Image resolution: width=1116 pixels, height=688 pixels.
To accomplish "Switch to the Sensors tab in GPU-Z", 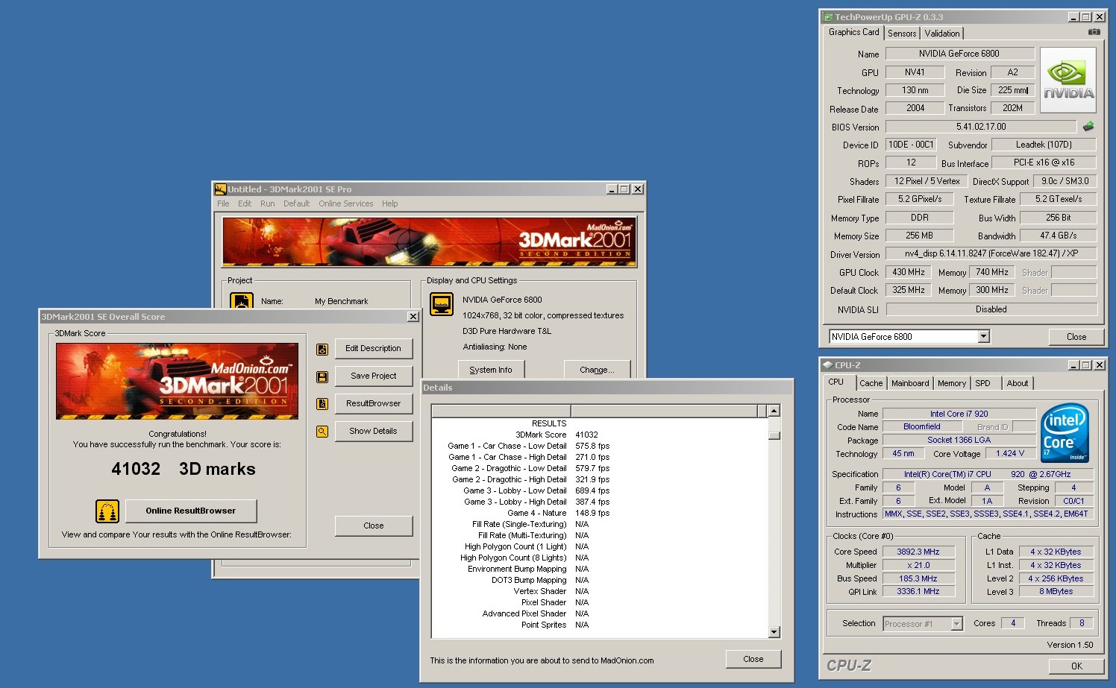I will 902,34.
